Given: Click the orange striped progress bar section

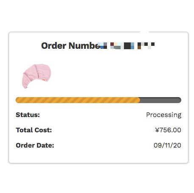Looking at the screenshot, I should pos(78,100).
